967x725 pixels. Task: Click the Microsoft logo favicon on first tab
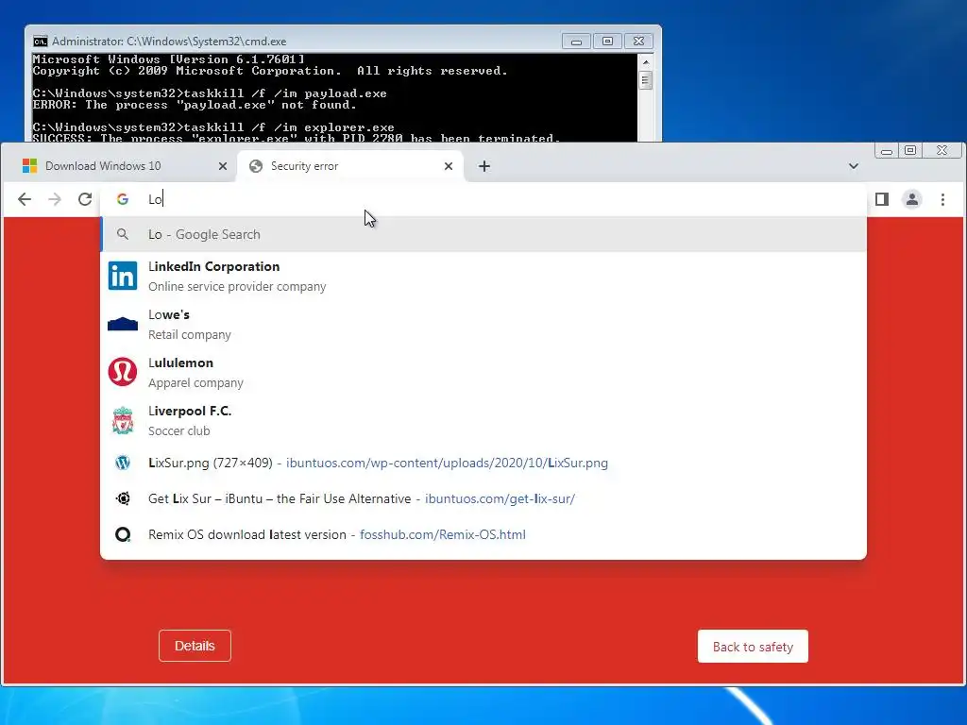(29, 166)
